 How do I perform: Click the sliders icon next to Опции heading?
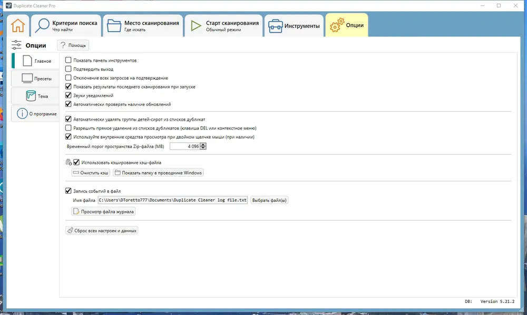tap(16, 45)
